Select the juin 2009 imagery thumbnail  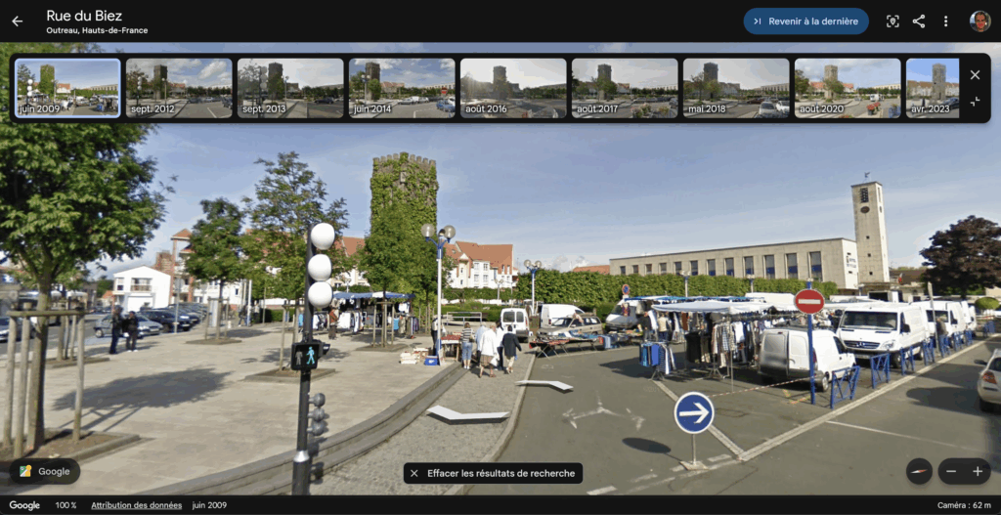[68, 88]
